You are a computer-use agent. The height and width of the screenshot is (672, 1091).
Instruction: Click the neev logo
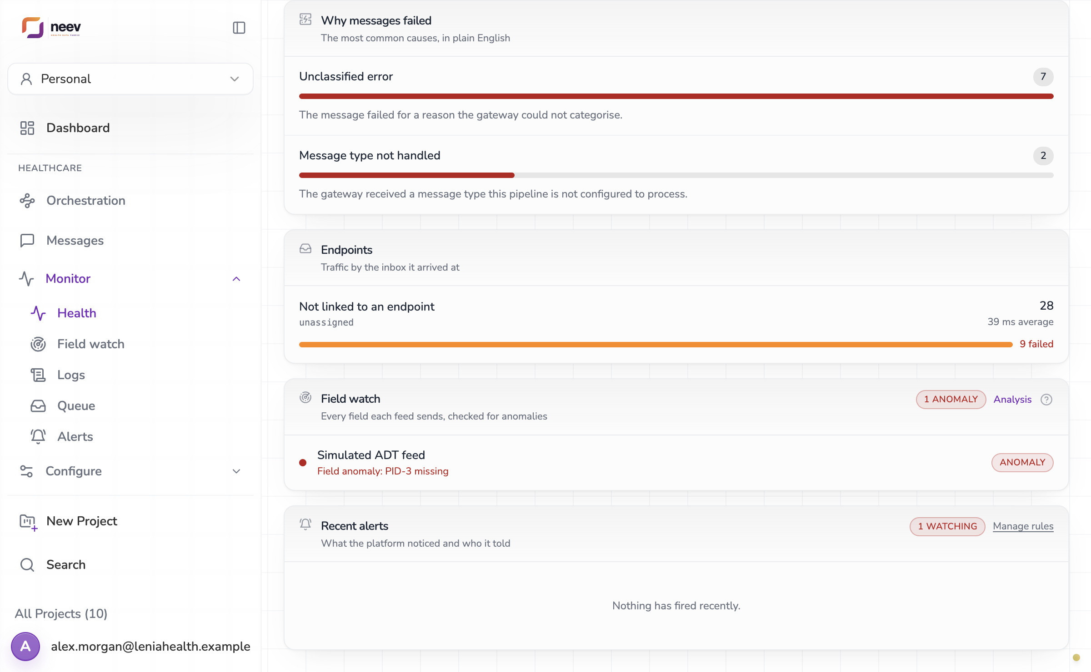[x=51, y=28]
